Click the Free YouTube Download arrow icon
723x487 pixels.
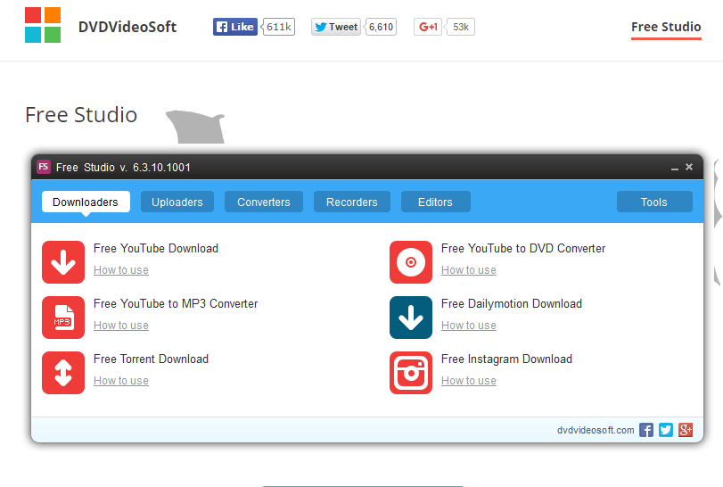(x=63, y=262)
